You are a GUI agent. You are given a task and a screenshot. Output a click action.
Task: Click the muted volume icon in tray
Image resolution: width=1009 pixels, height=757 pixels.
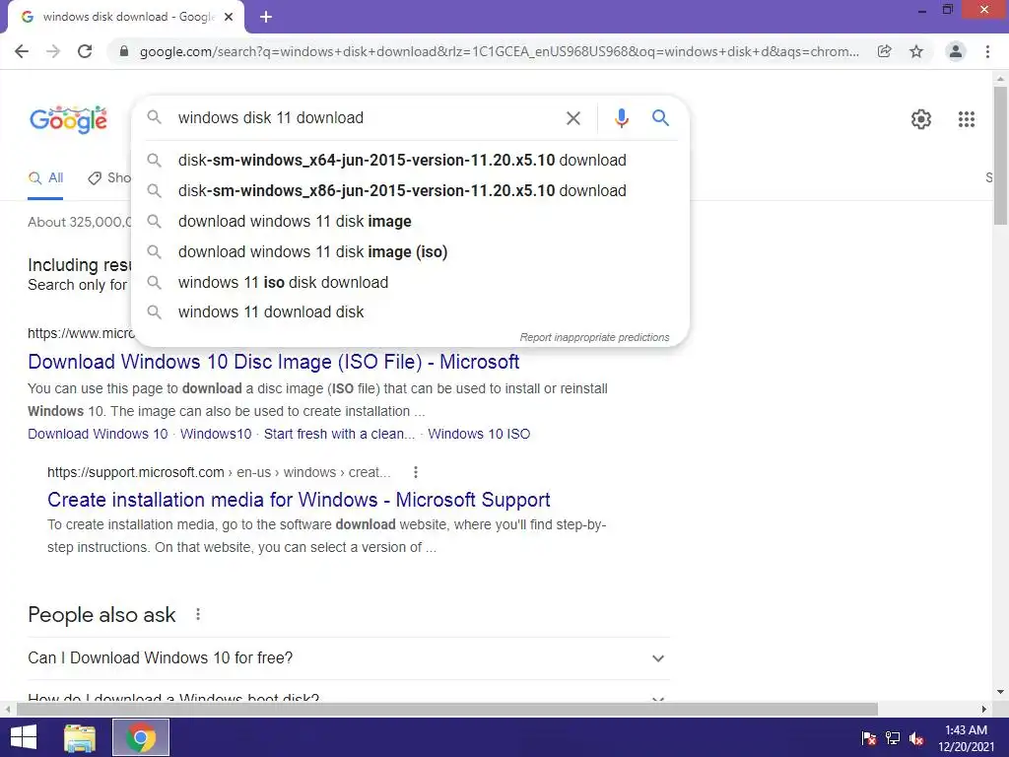tap(916, 738)
